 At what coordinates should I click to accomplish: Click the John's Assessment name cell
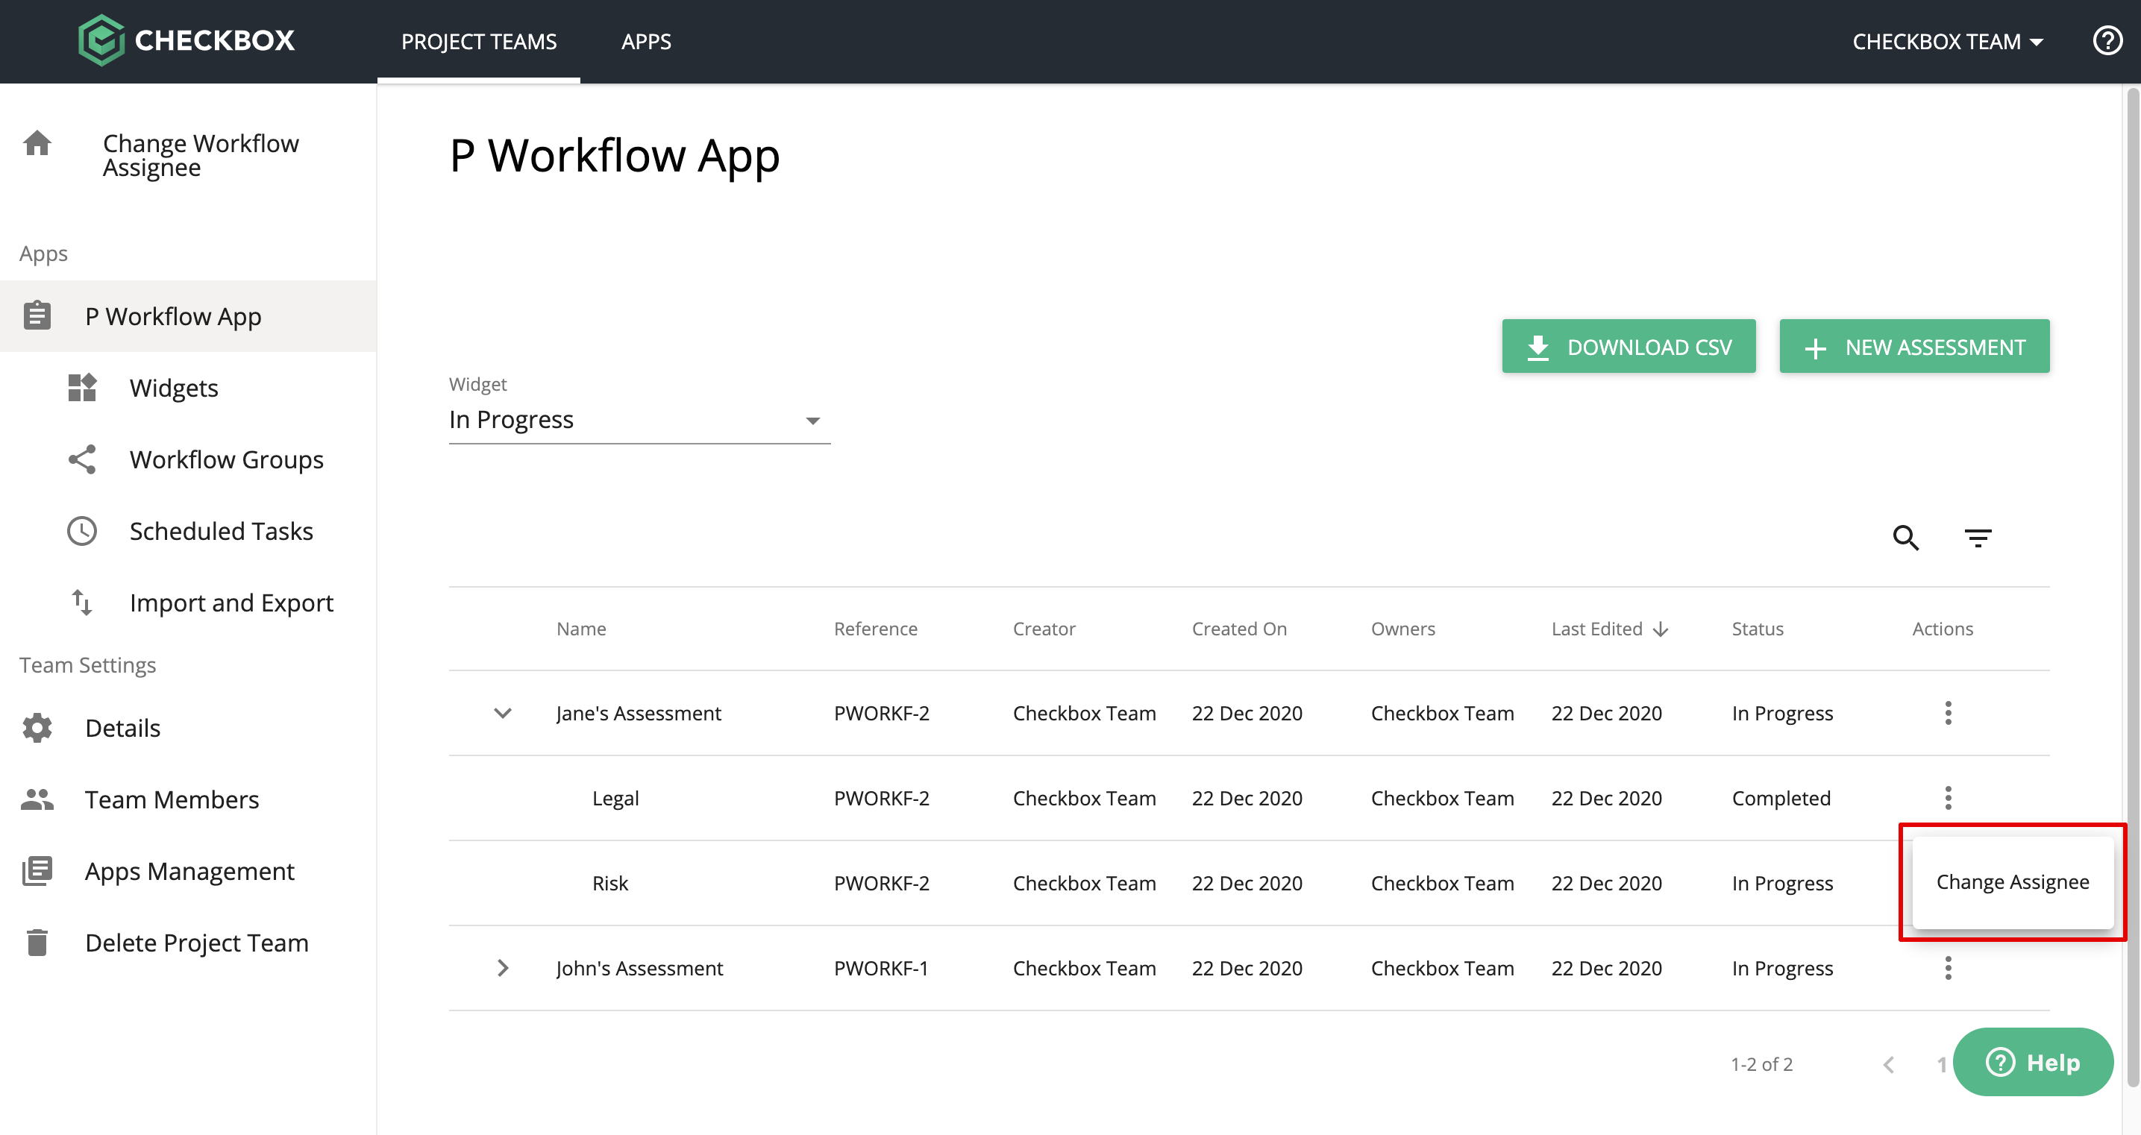(639, 968)
